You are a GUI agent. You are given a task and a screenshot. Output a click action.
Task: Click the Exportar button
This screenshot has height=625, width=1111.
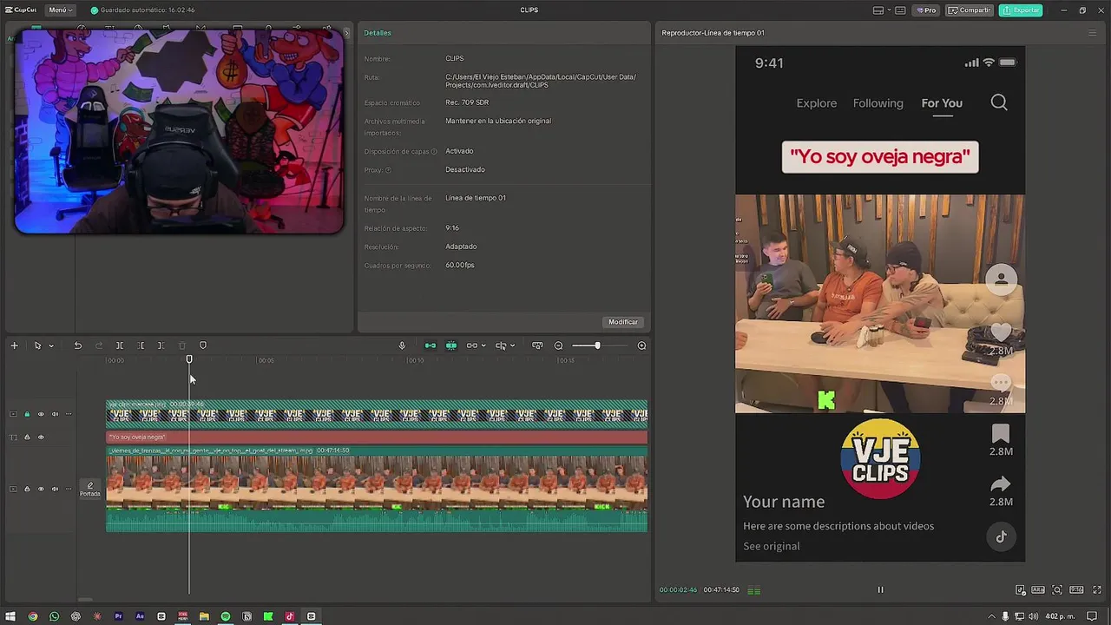tap(1021, 10)
